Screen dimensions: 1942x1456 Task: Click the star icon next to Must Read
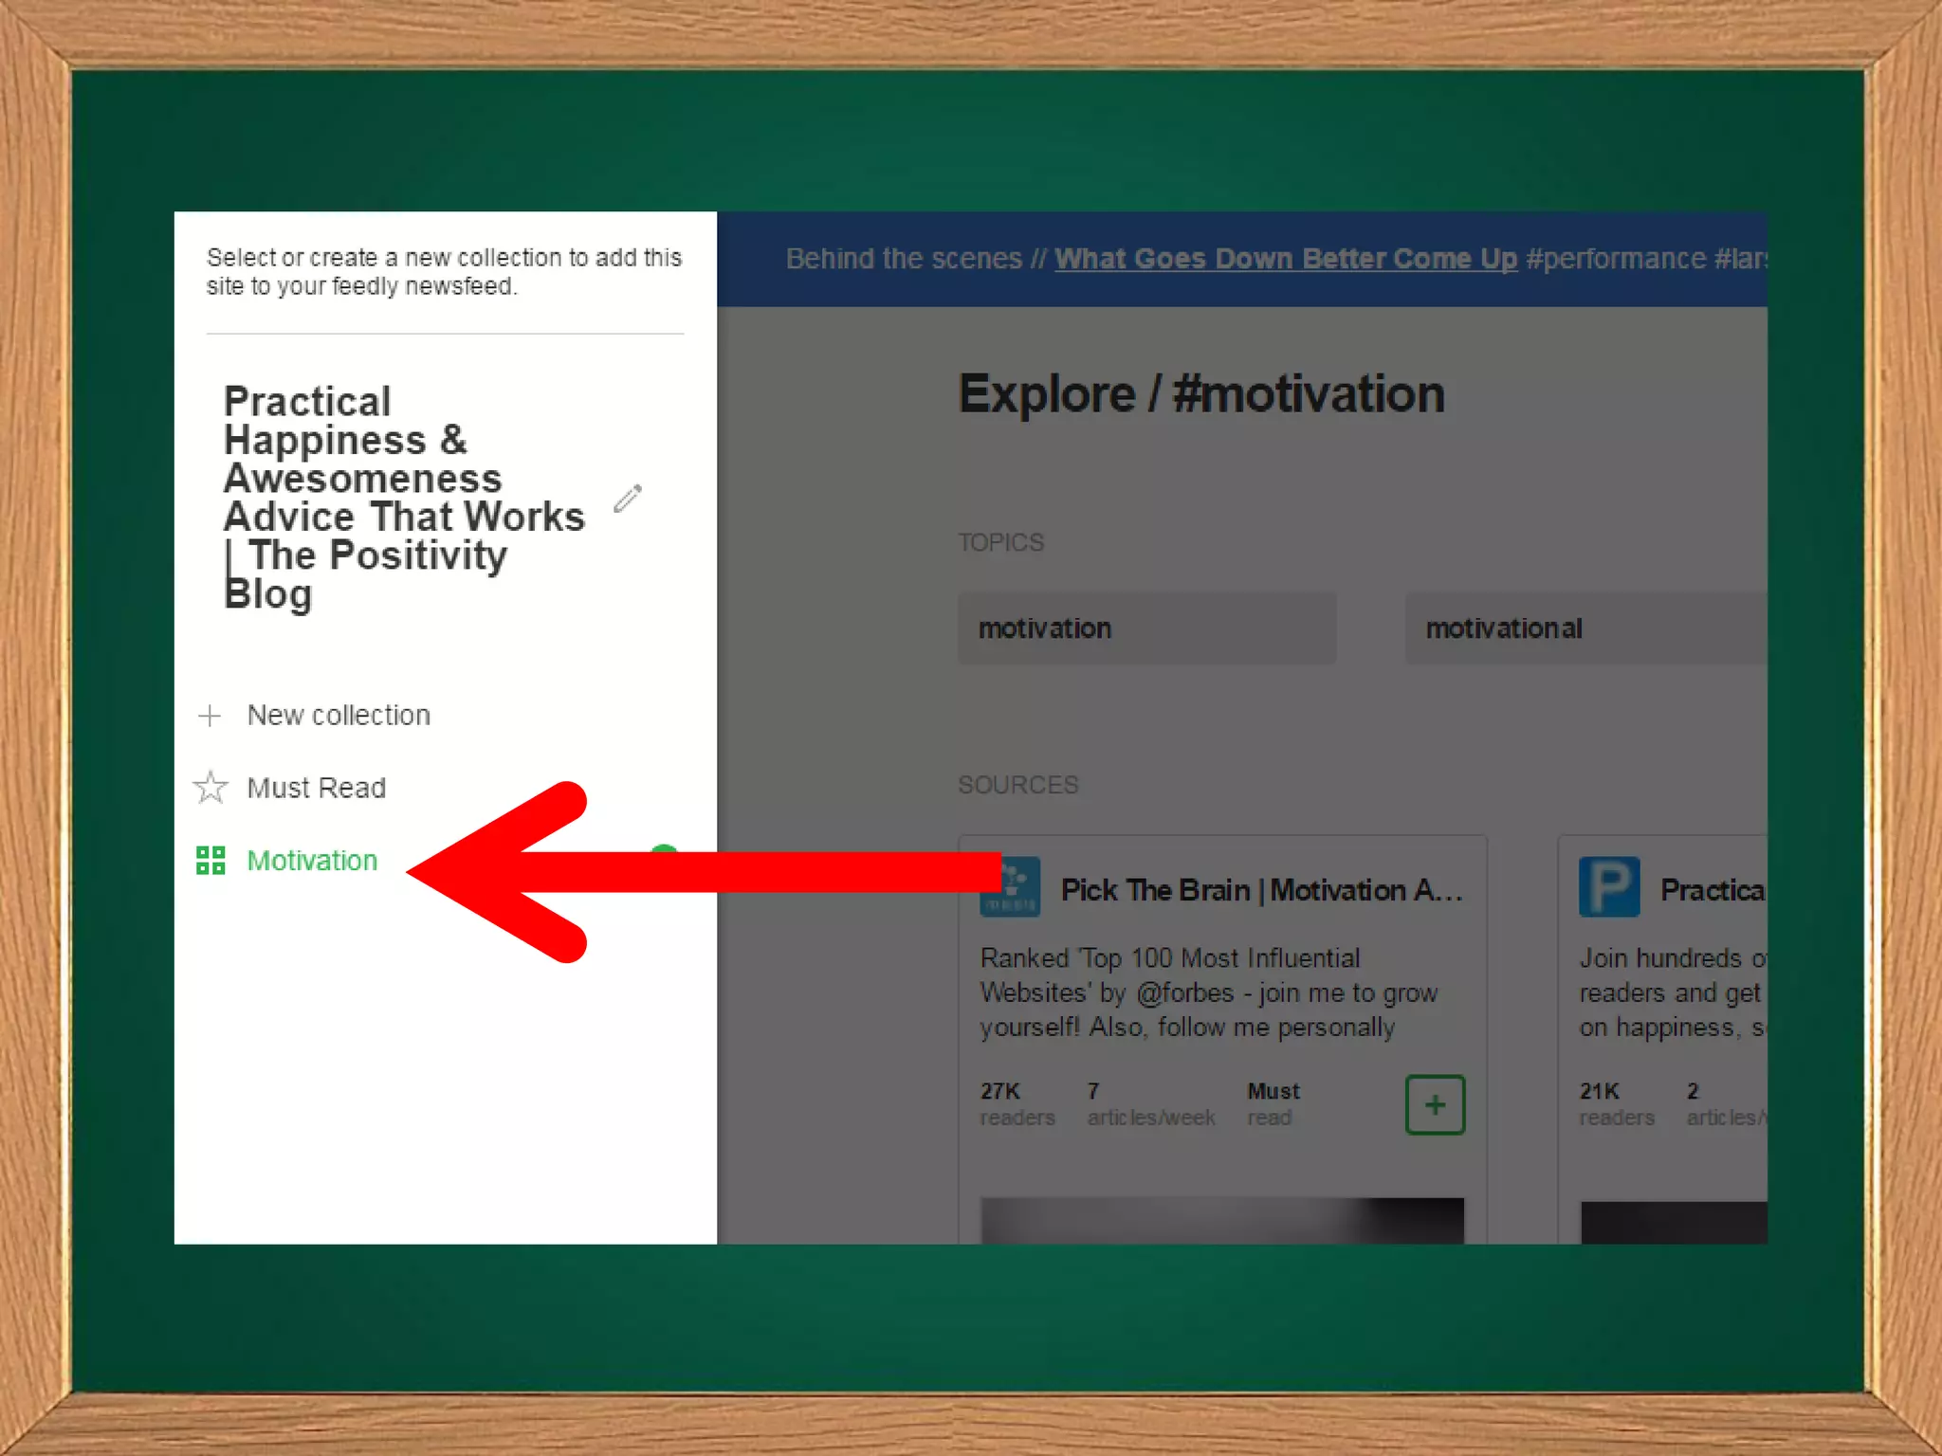(211, 787)
